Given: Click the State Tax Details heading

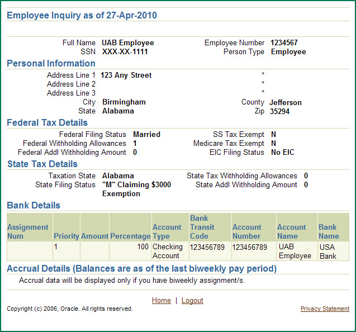Looking at the screenshot, I should 42,164.
